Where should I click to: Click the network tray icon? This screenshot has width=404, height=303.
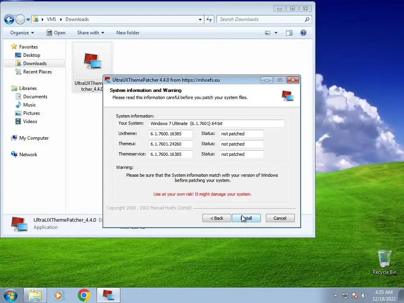pyautogui.click(x=345, y=296)
